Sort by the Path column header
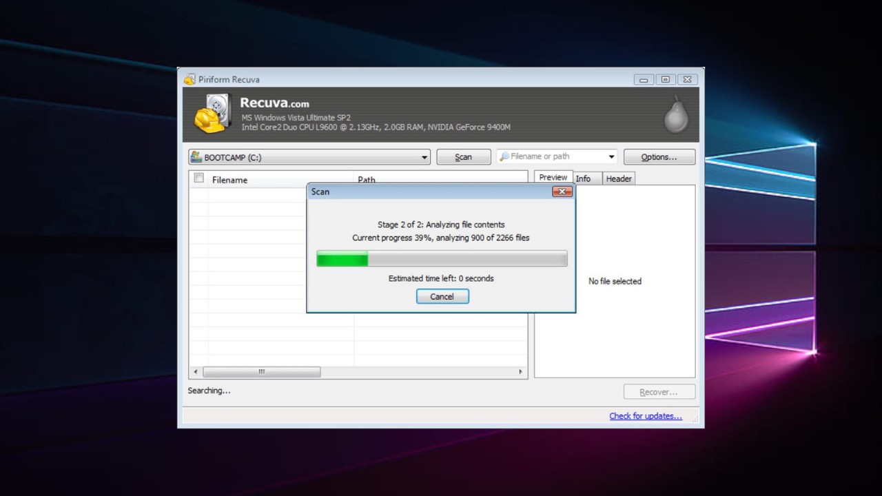This screenshot has height=496, width=882. [x=441, y=179]
